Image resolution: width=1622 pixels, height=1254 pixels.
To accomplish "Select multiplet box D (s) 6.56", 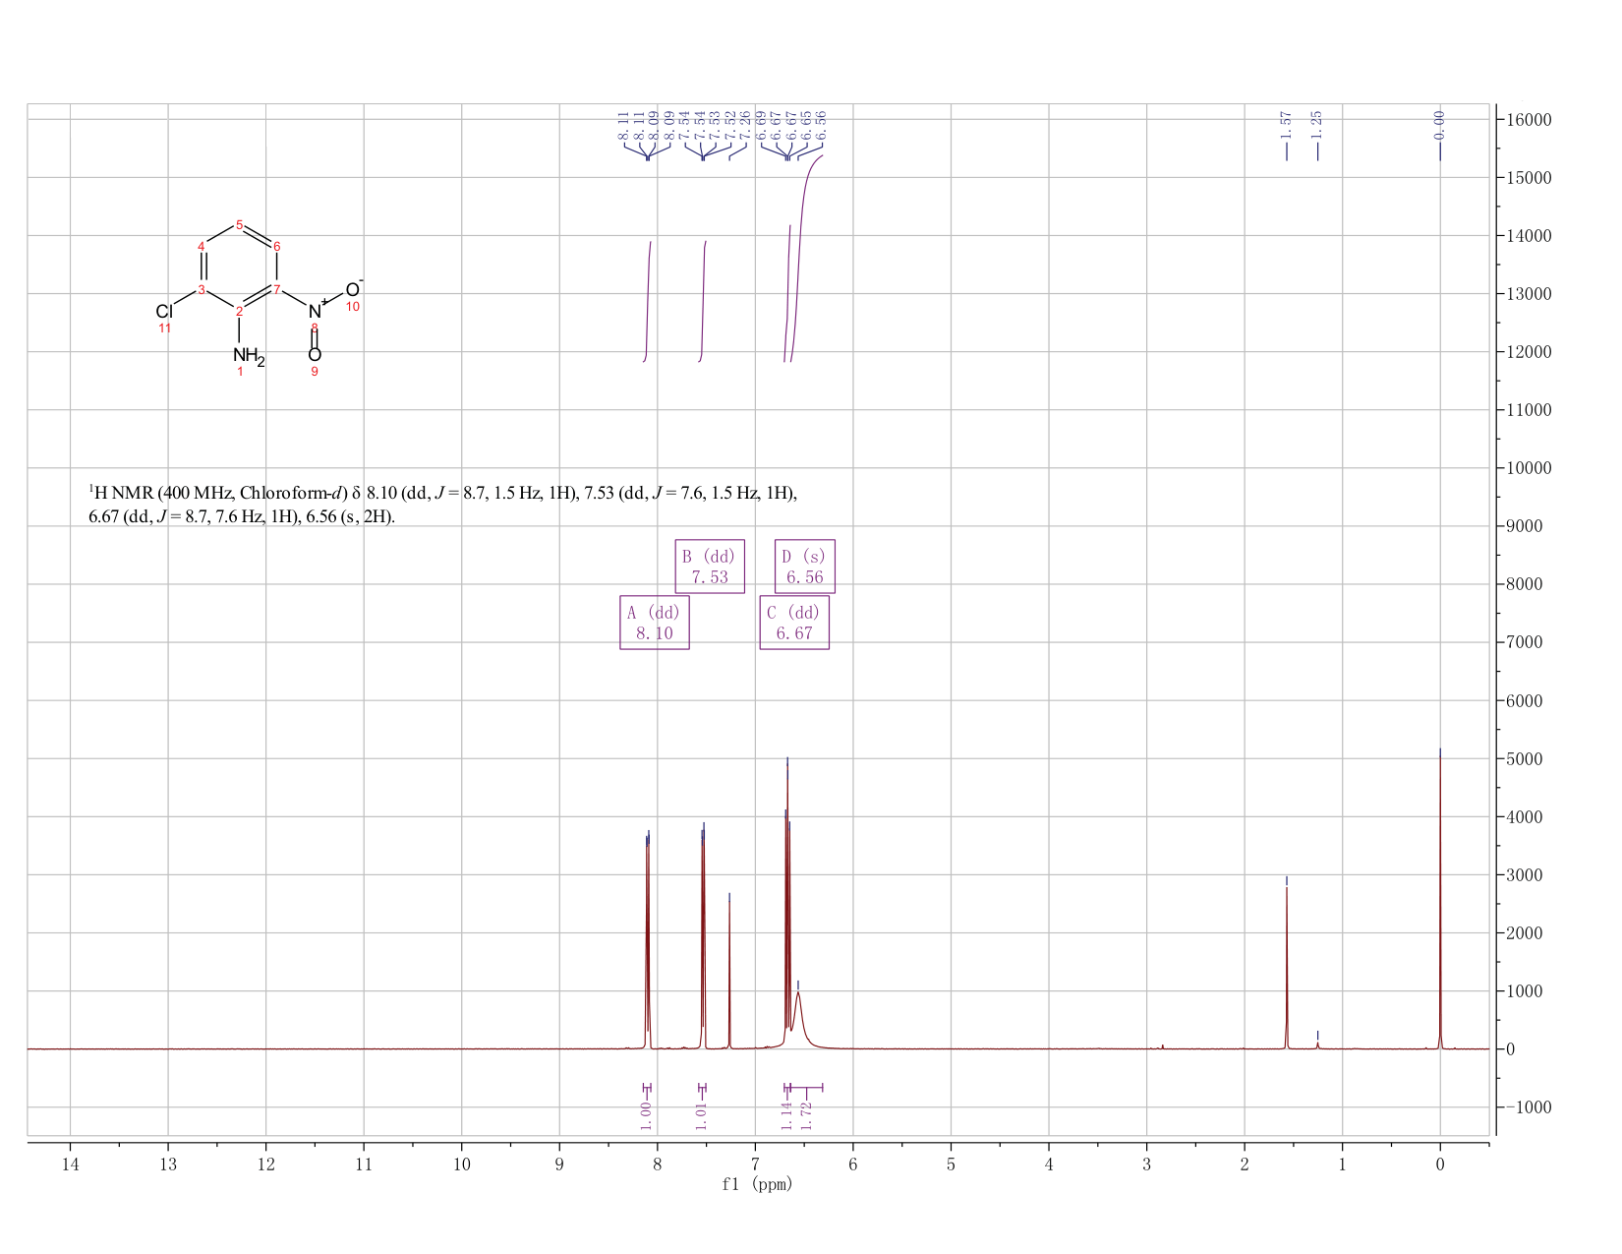I will tap(805, 567).
